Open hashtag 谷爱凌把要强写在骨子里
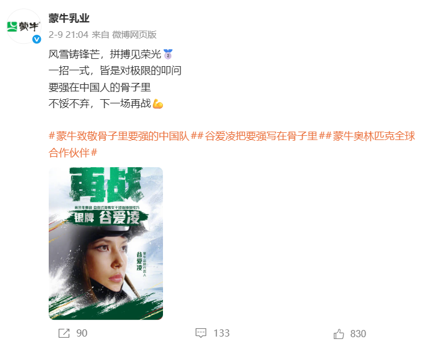The width and height of the screenshot is (430, 345). click(x=261, y=136)
